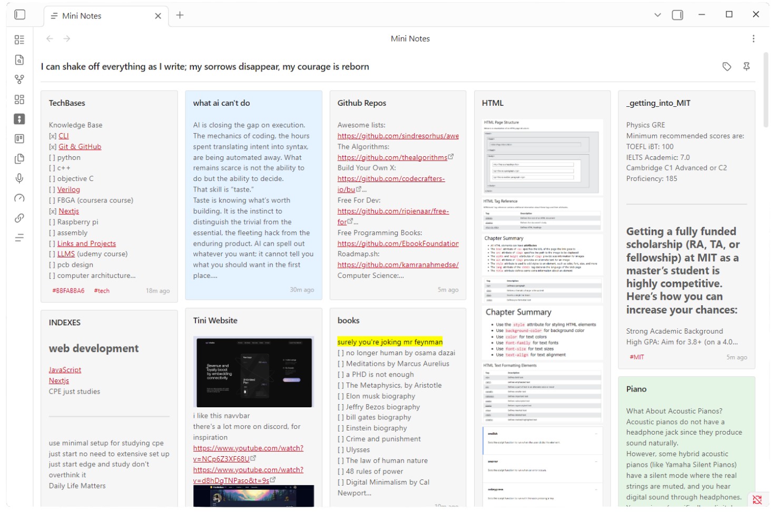Click the #tech tag
This screenshot has height=512, width=777.
[102, 291]
